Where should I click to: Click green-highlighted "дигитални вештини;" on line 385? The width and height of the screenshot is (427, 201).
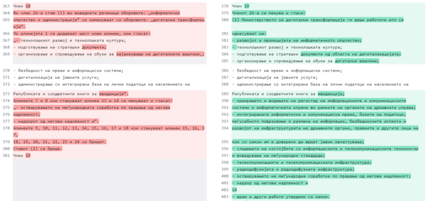click(x=357, y=61)
